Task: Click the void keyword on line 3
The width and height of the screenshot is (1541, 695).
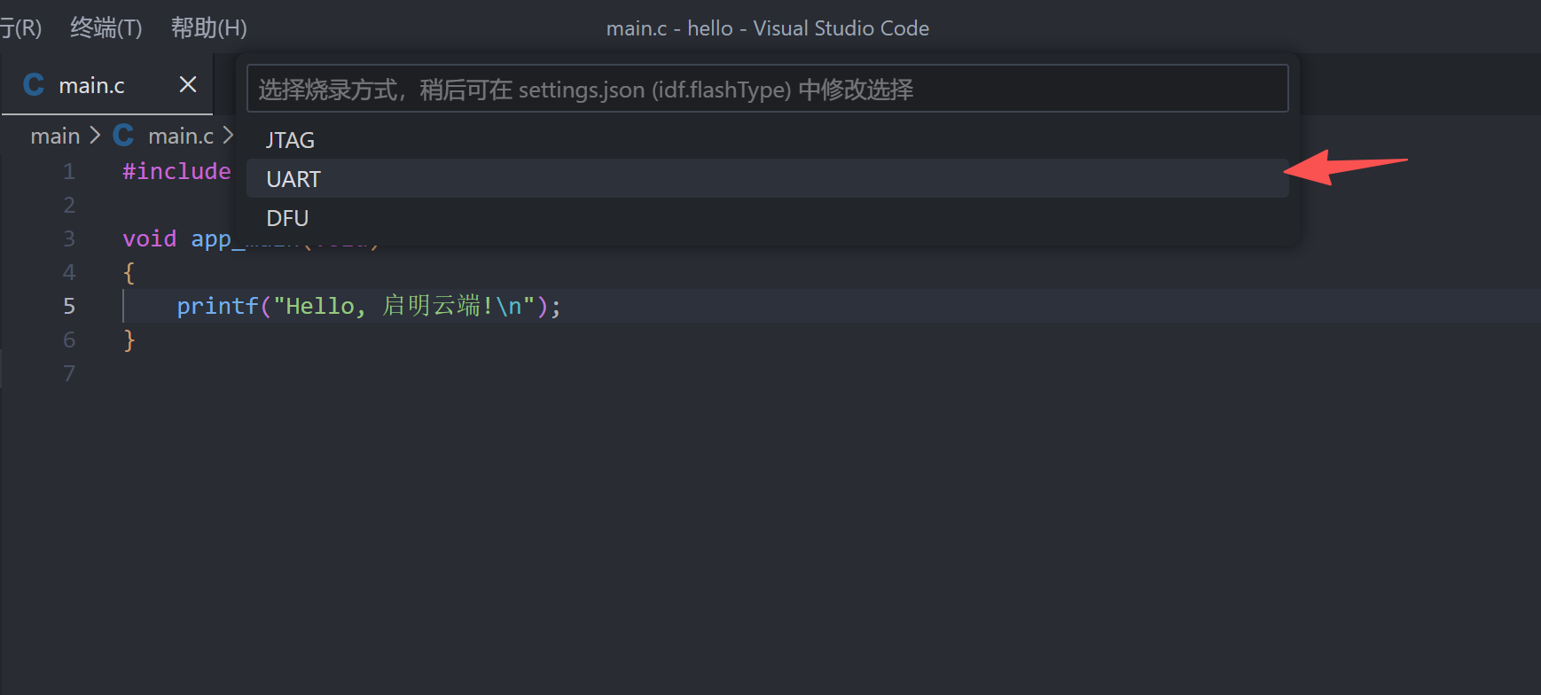Action: [149, 238]
